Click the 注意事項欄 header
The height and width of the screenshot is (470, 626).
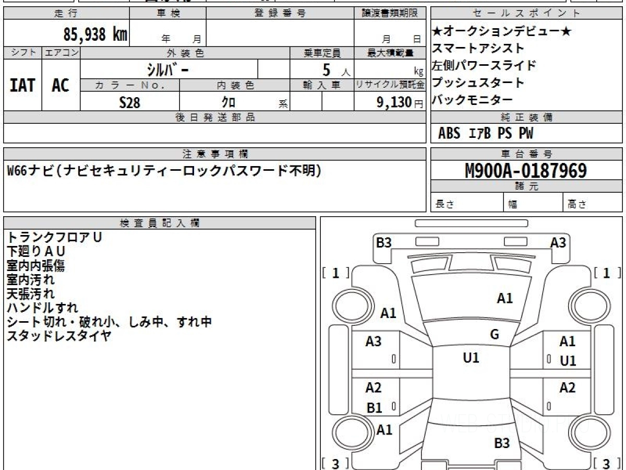pyautogui.click(x=214, y=154)
